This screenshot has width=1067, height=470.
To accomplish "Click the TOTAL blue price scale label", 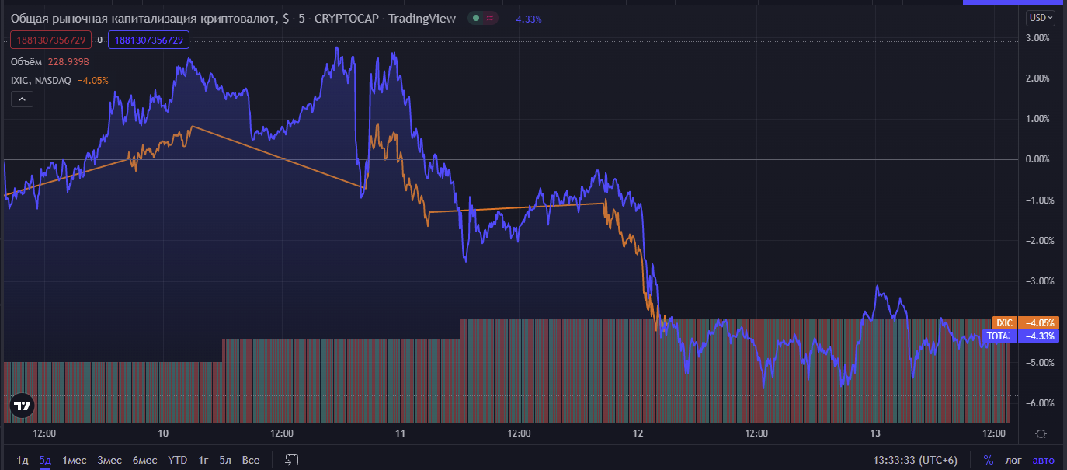I will (1000, 336).
